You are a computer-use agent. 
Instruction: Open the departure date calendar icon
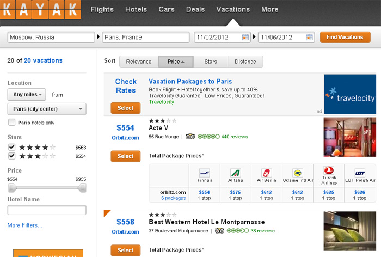245,37
